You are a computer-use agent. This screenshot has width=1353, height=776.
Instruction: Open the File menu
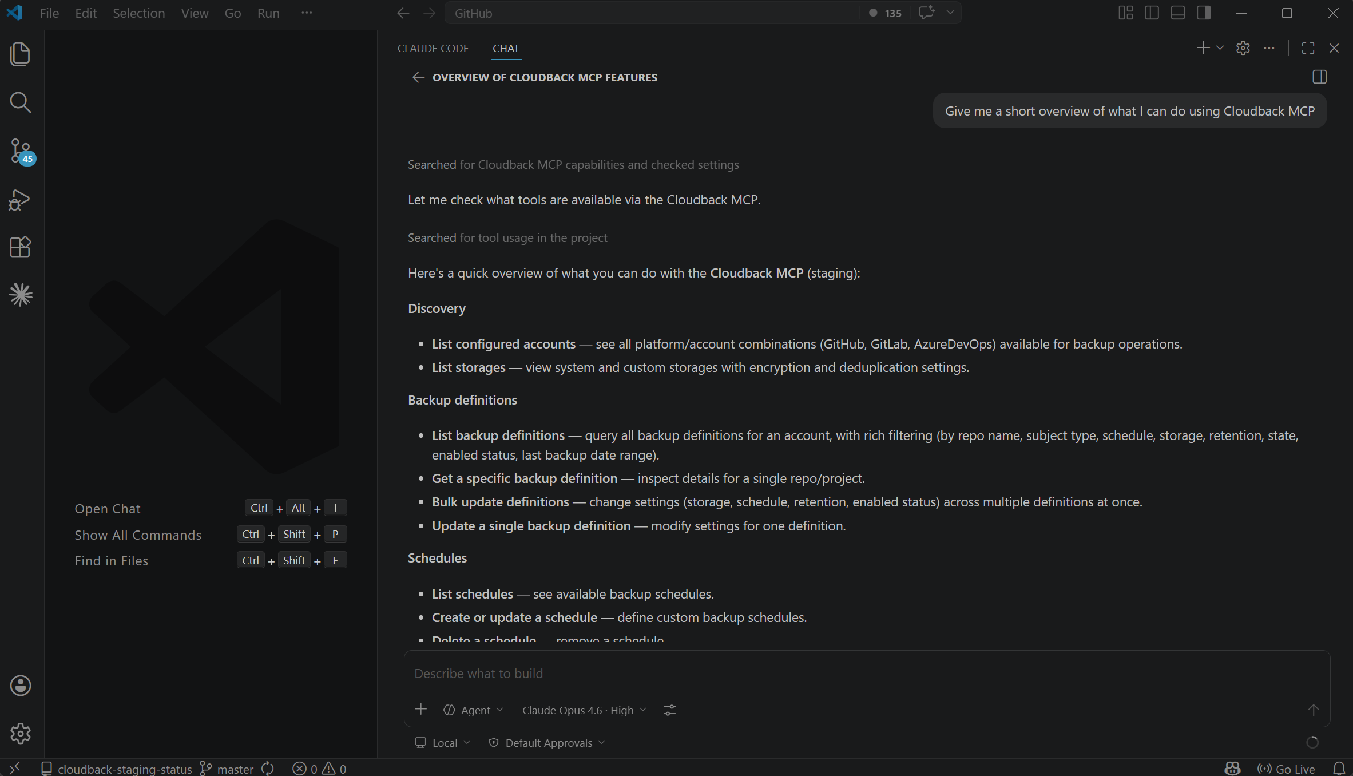49,13
